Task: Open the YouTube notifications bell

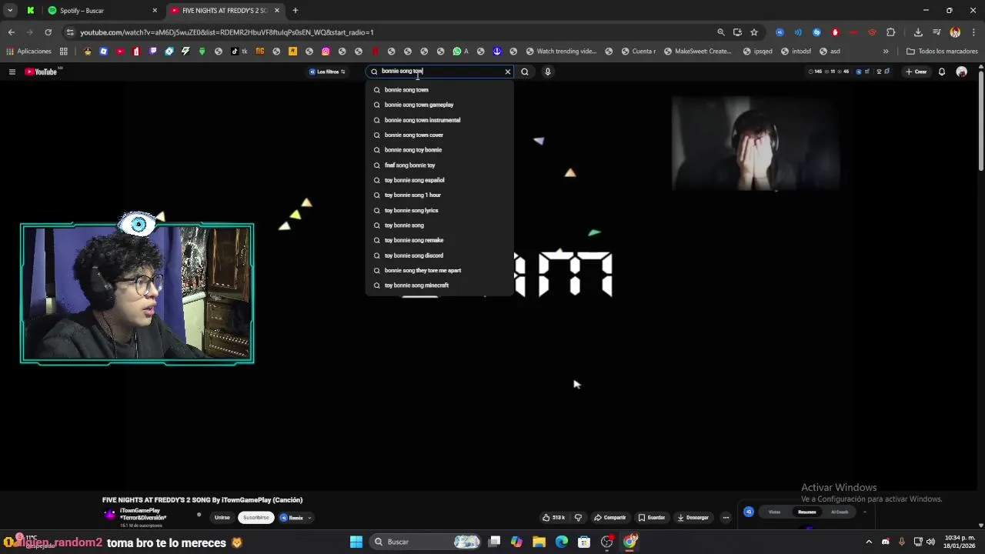Action: (x=941, y=72)
